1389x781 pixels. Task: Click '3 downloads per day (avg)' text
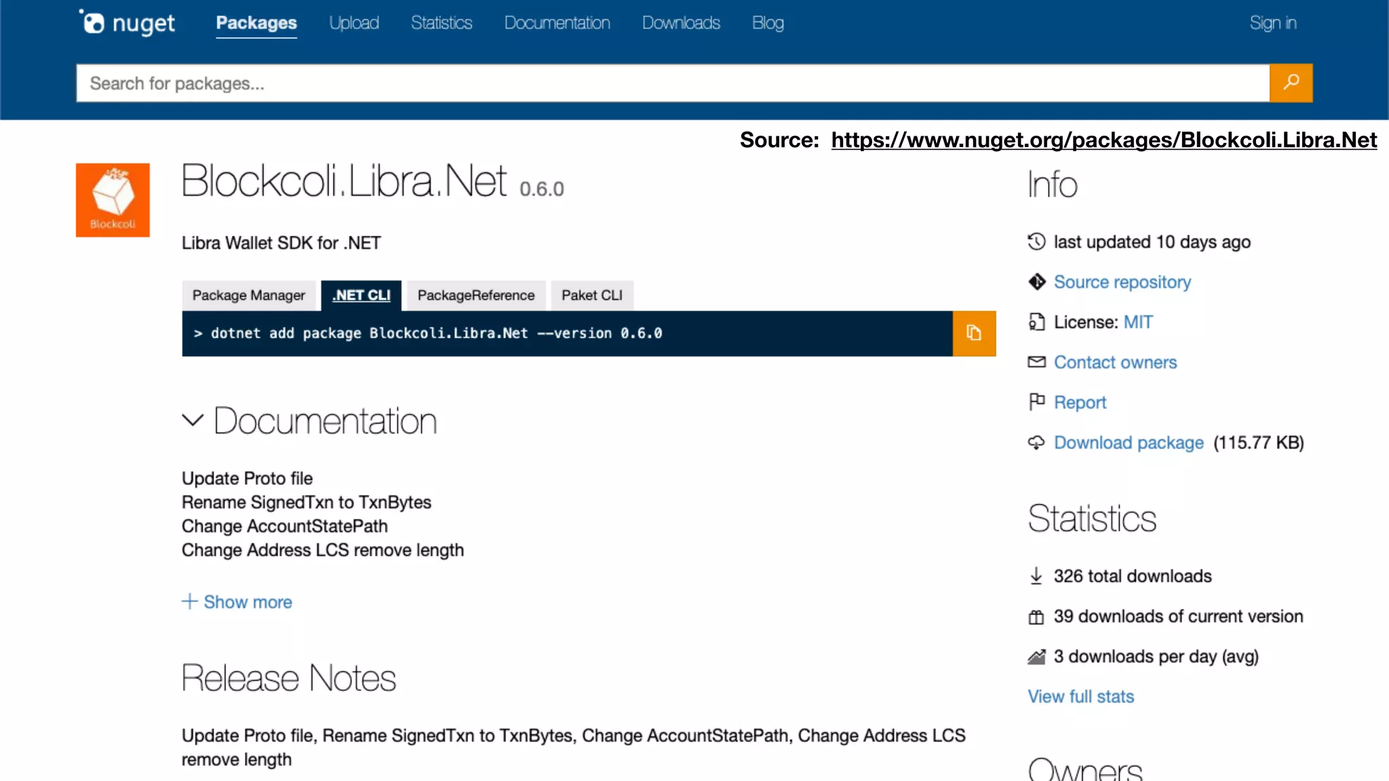1156,656
